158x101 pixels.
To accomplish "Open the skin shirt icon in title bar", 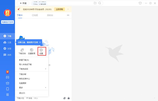I will [x=140, y=3].
